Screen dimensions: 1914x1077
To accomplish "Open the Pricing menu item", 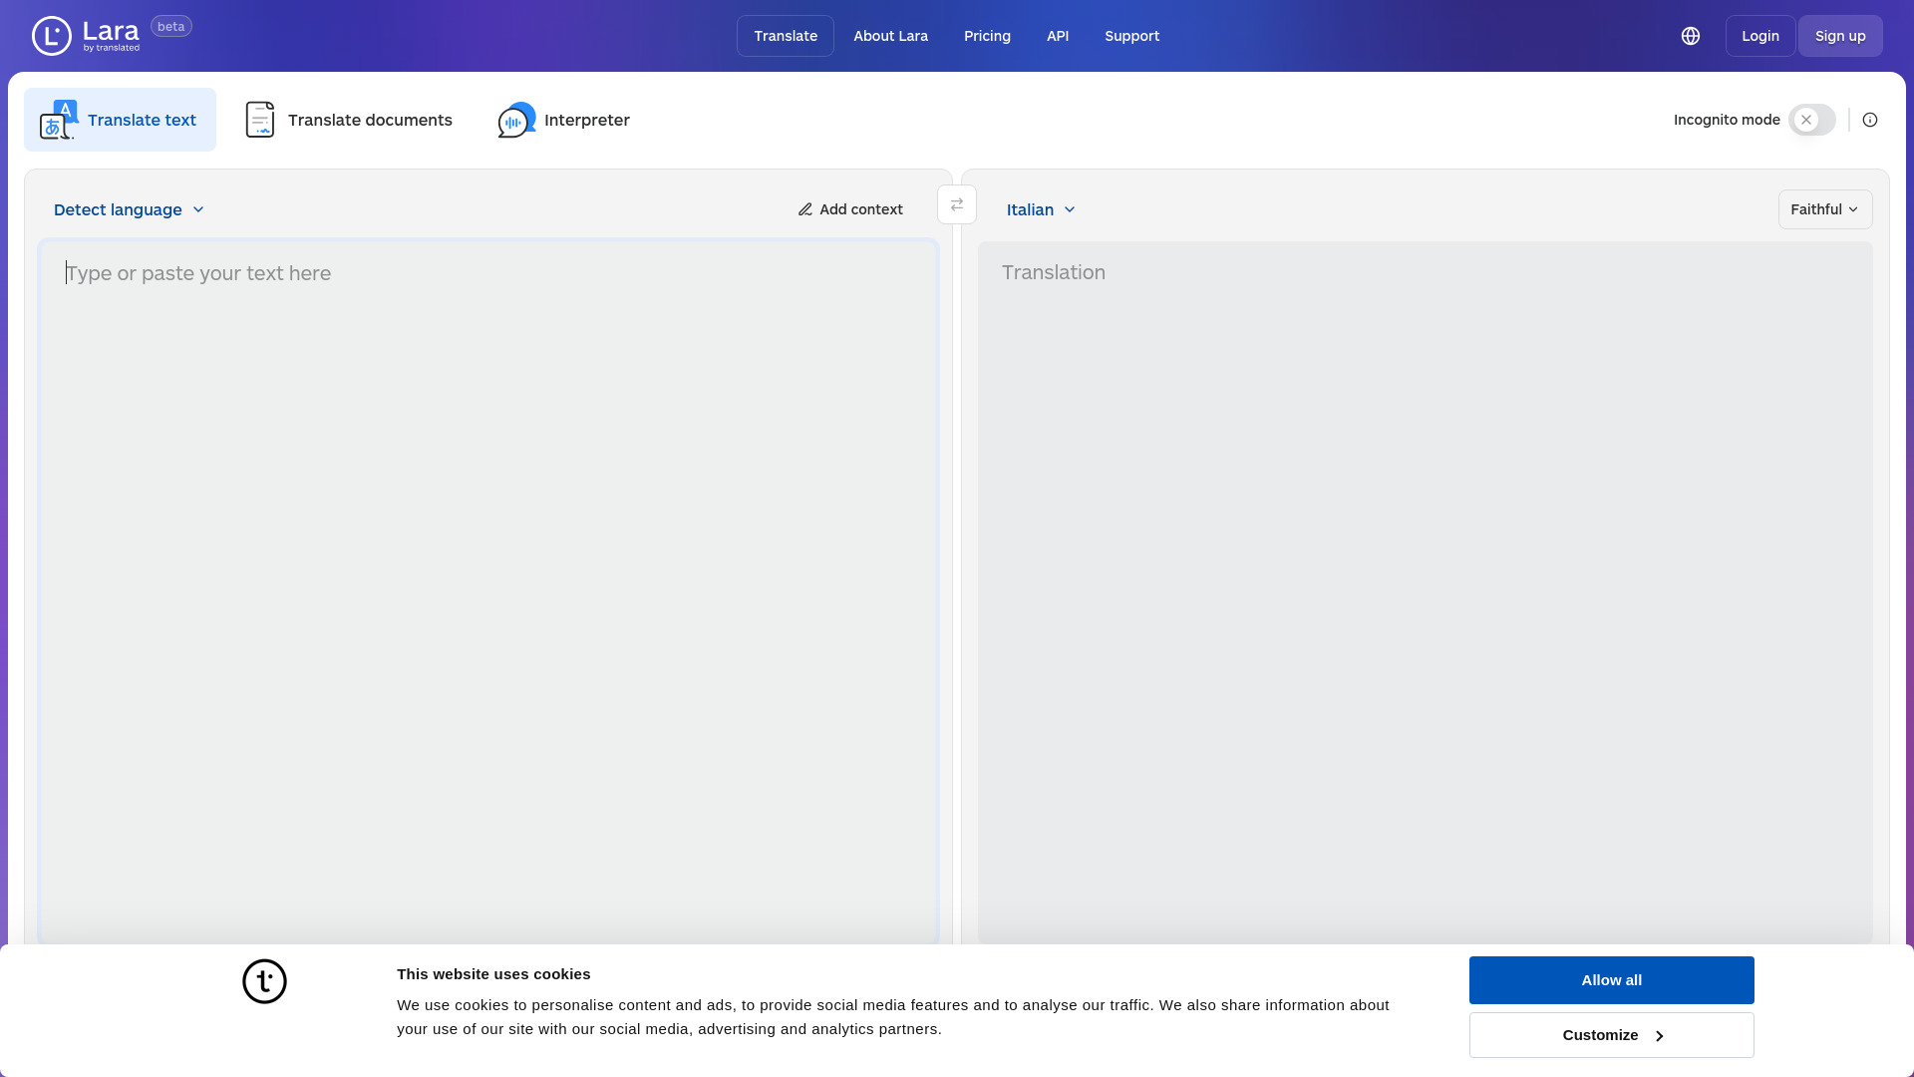I will pos(987,36).
